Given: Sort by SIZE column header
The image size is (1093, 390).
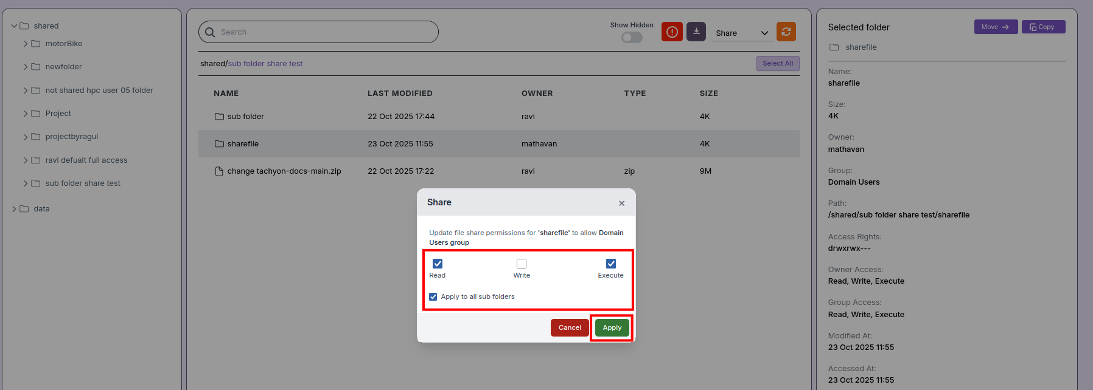Looking at the screenshot, I should (708, 94).
